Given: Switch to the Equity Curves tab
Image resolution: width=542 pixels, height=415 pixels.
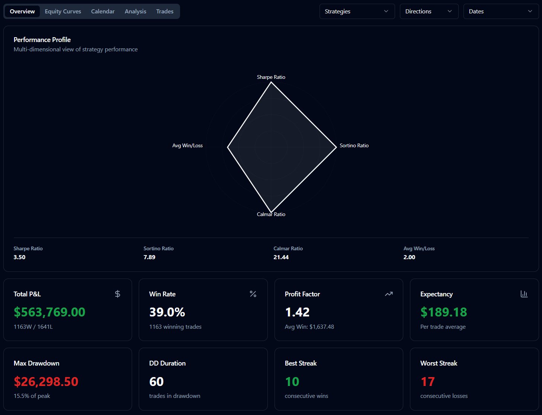Looking at the screenshot, I should tap(62, 11).
